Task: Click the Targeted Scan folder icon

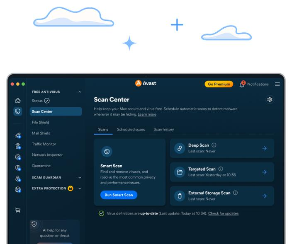Action: click(180, 172)
